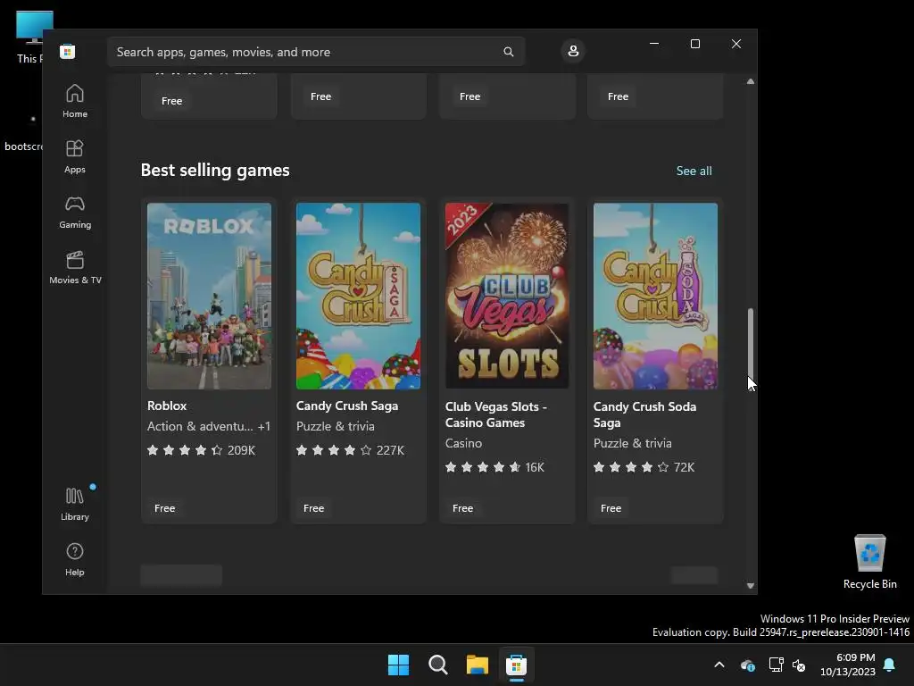Viewport: 914px width, 686px height.
Task: Click the search magnifier icon in search box
Action: [508, 52]
